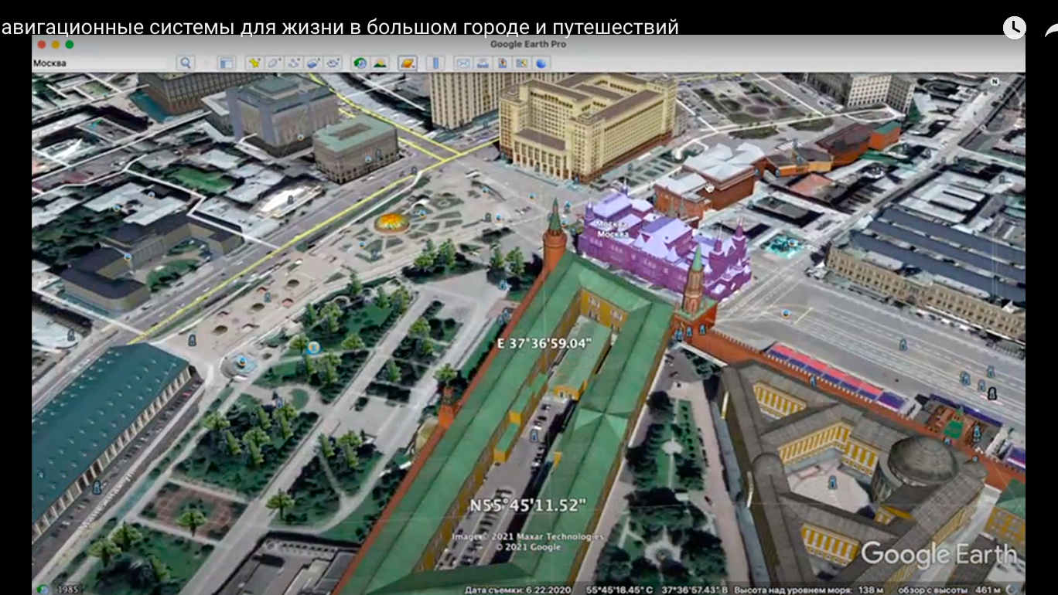The width and height of the screenshot is (1058, 595).
Task: Open the planet switcher dropdown
Action: point(408,63)
